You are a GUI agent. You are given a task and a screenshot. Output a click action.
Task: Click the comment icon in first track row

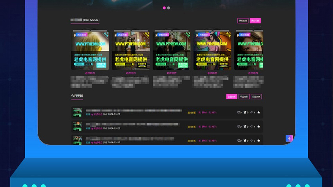point(239,113)
